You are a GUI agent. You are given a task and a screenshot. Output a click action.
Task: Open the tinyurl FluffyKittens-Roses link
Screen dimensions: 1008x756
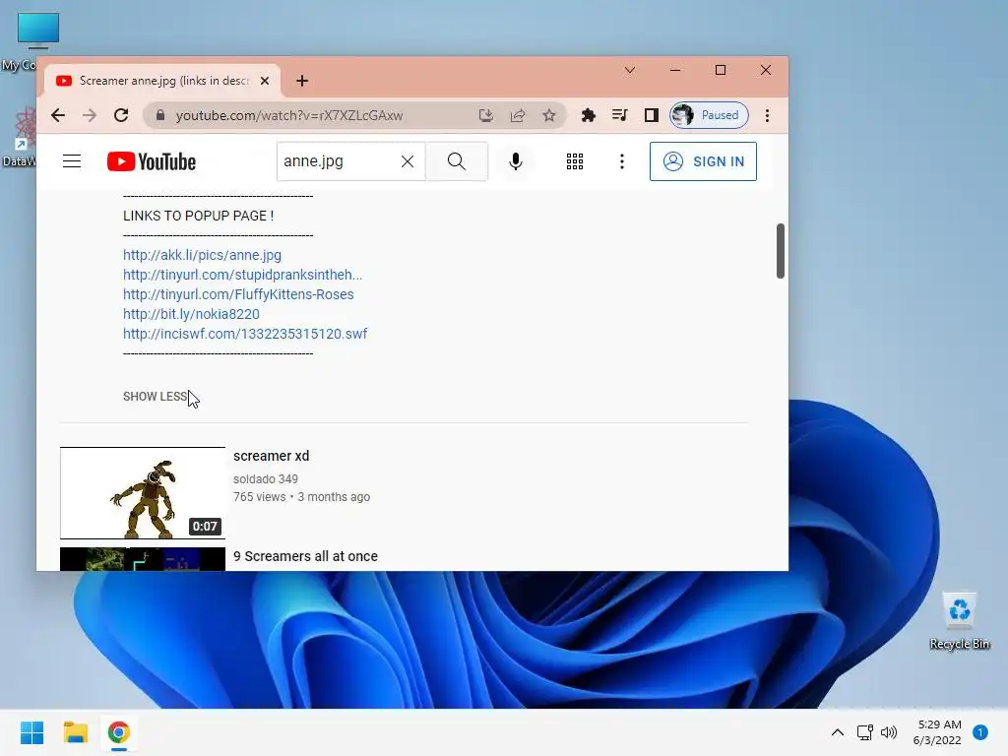(238, 294)
